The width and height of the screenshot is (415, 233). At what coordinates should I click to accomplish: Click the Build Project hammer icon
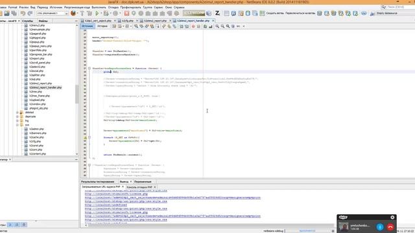pos(82,13)
